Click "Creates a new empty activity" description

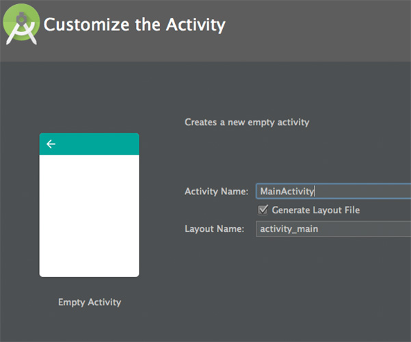(247, 122)
